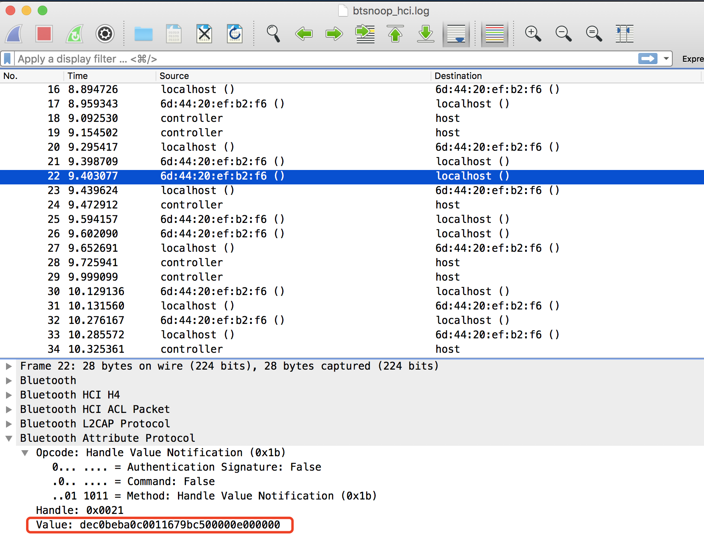This screenshot has width=704, height=542.
Task: Select packet 31 at time 10.131560
Action: [352, 306]
